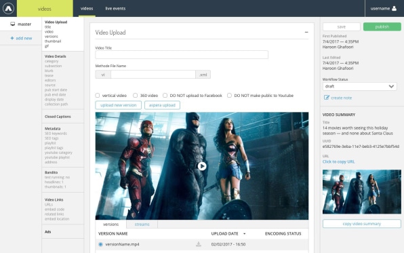Click youtube playlist under Metadata
404x253 pixels.
coord(57,157)
